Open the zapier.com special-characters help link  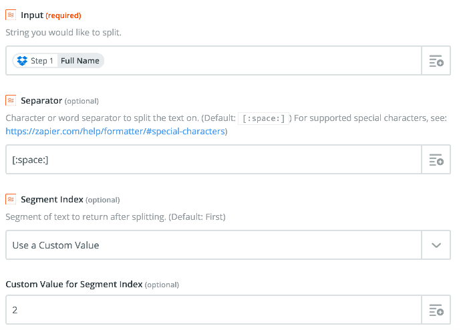point(115,131)
